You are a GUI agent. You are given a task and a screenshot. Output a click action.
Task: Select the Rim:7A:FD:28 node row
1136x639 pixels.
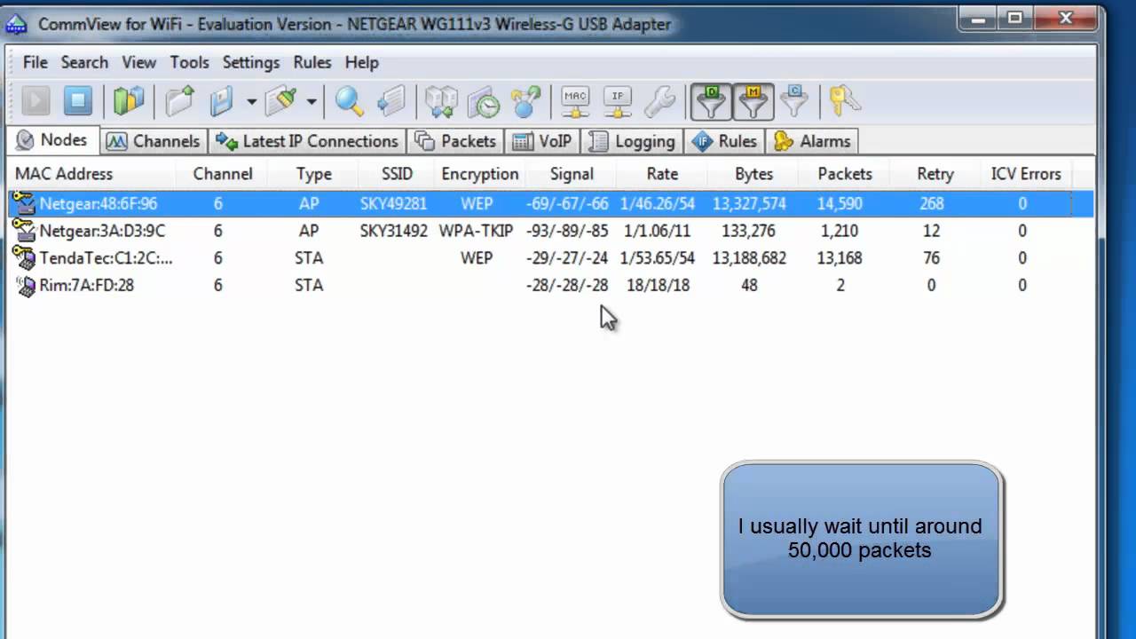point(552,285)
